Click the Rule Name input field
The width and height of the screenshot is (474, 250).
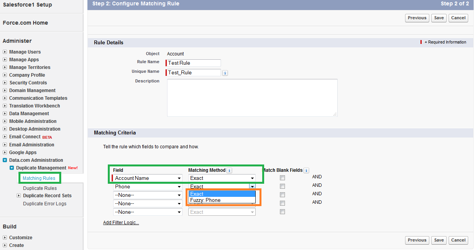click(194, 63)
